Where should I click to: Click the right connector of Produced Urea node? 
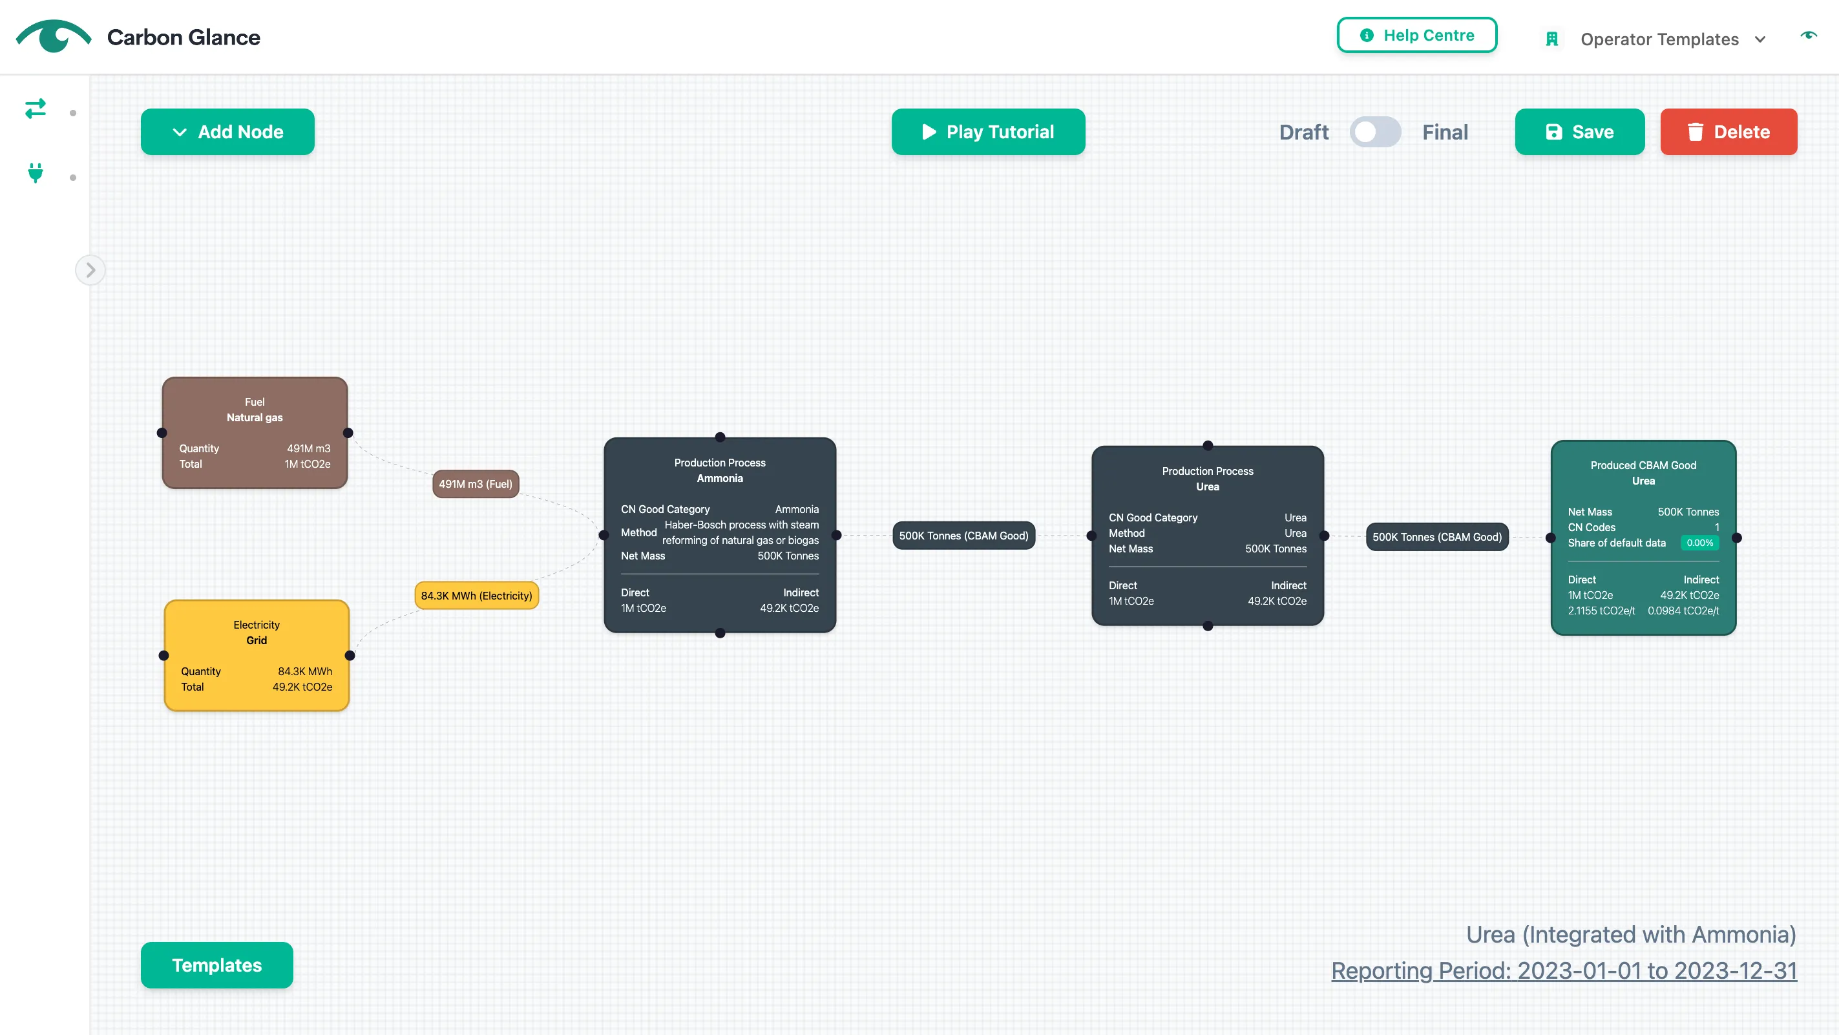pos(1736,538)
